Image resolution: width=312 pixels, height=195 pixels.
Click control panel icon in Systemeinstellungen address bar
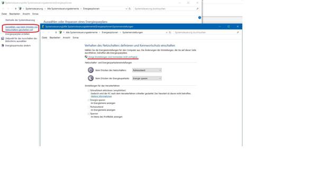[60, 32]
